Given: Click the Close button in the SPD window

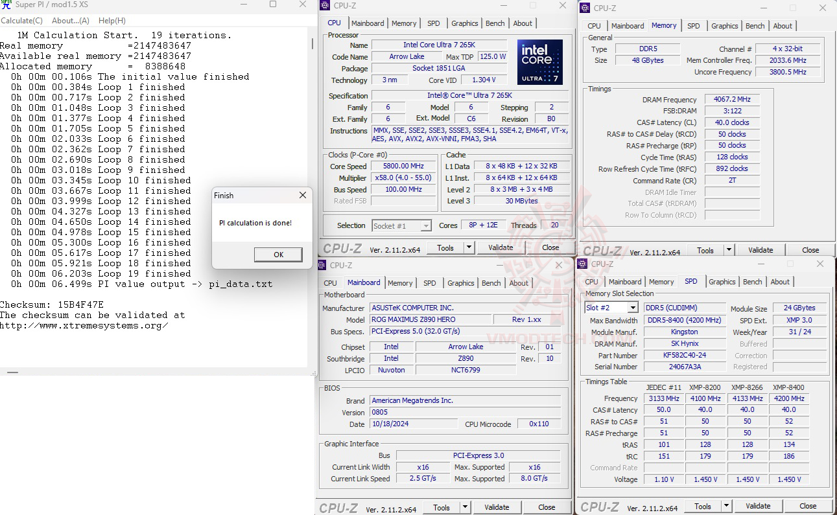Looking at the screenshot, I should pos(808,506).
